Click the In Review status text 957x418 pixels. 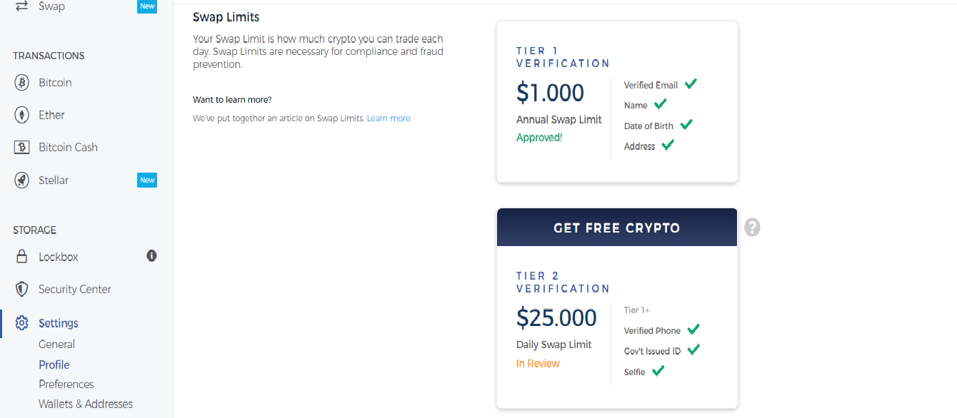pyautogui.click(x=538, y=364)
